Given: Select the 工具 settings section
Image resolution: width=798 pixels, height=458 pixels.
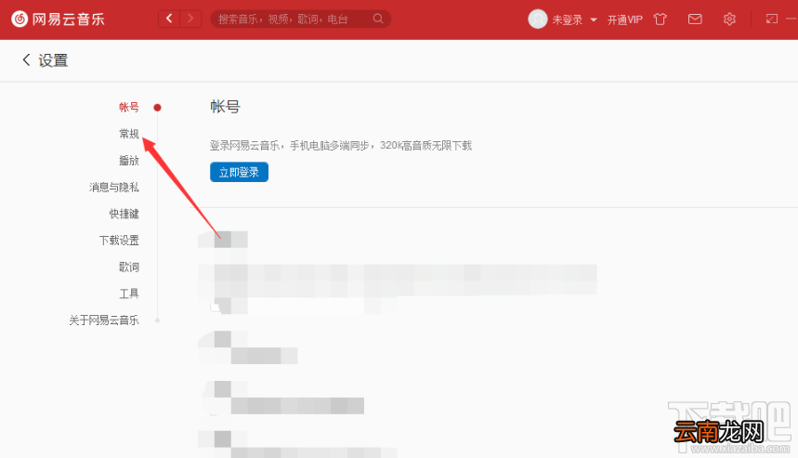Looking at the screenshot, I should (x=129, y=294).
